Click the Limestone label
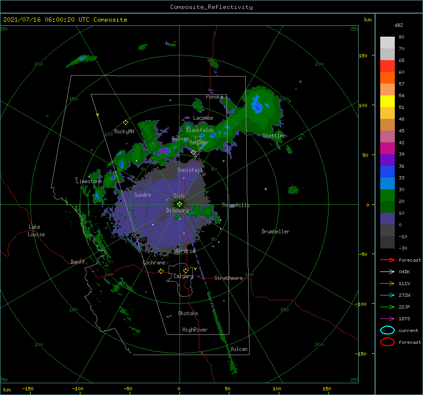 coord(89,181)
